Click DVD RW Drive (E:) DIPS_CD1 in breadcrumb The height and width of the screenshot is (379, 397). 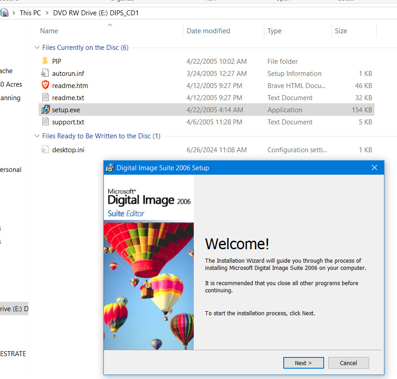click(x=97, y=13)
